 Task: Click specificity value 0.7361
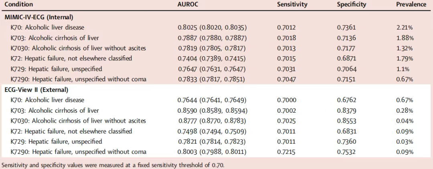[x=345, y=28]
